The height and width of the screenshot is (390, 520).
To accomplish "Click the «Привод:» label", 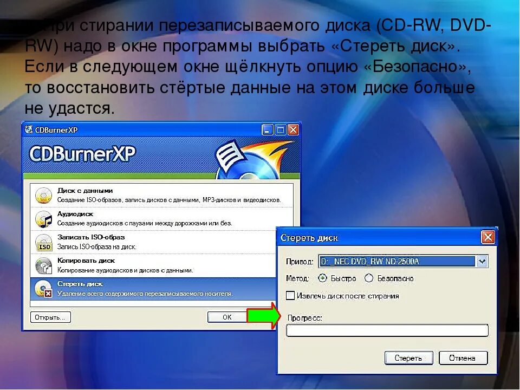I will coord(300,262).
